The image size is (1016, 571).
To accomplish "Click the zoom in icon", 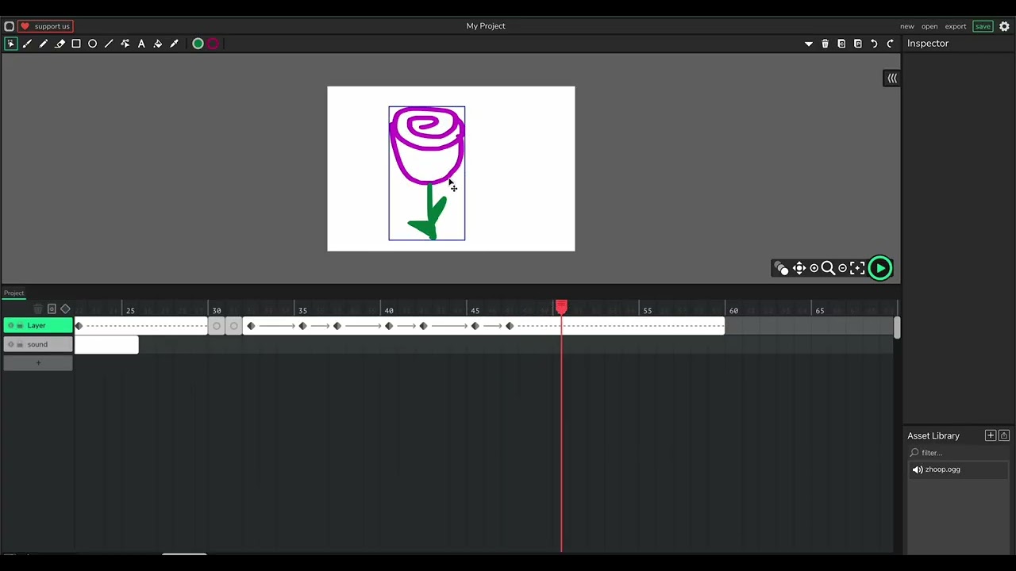I will coord(814,268).
